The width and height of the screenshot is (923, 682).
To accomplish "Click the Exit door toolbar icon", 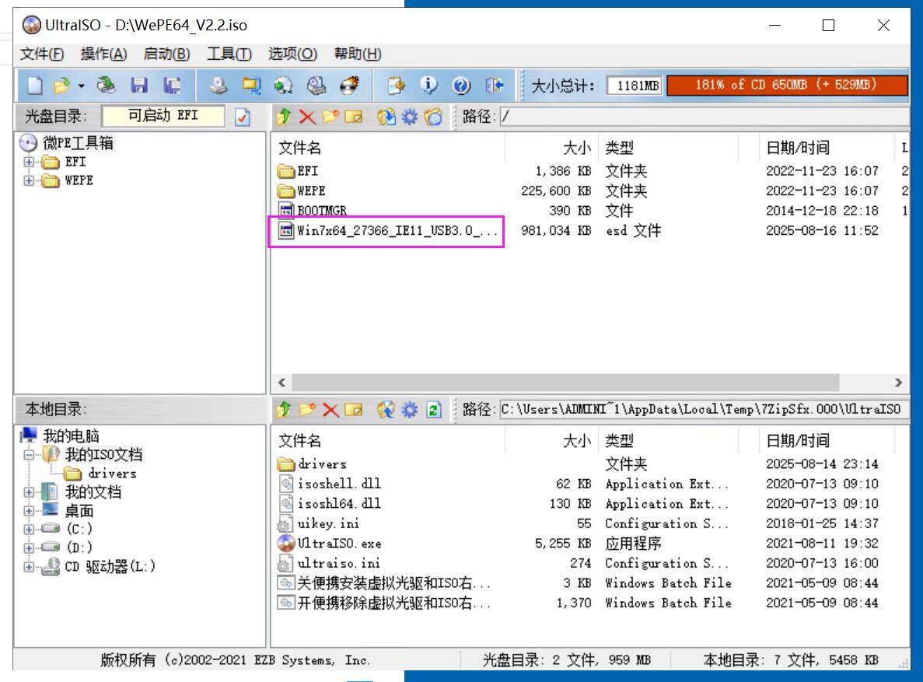I will click(x=495, y=86).
